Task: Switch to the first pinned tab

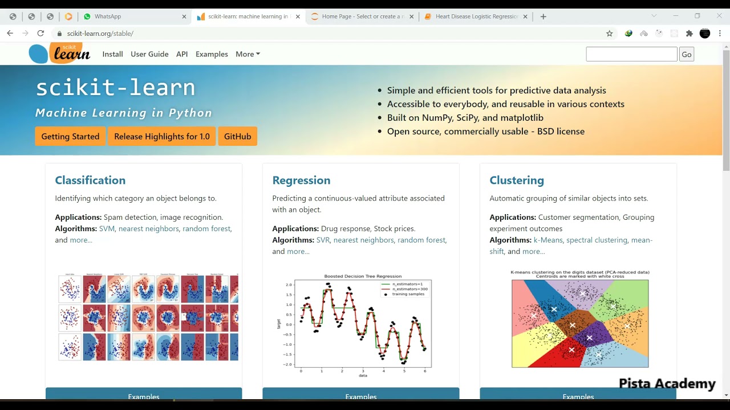Action: [13, 17]
